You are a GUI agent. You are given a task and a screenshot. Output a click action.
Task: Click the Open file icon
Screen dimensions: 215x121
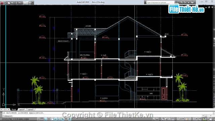pyautogui.click(x=12, y=3)
